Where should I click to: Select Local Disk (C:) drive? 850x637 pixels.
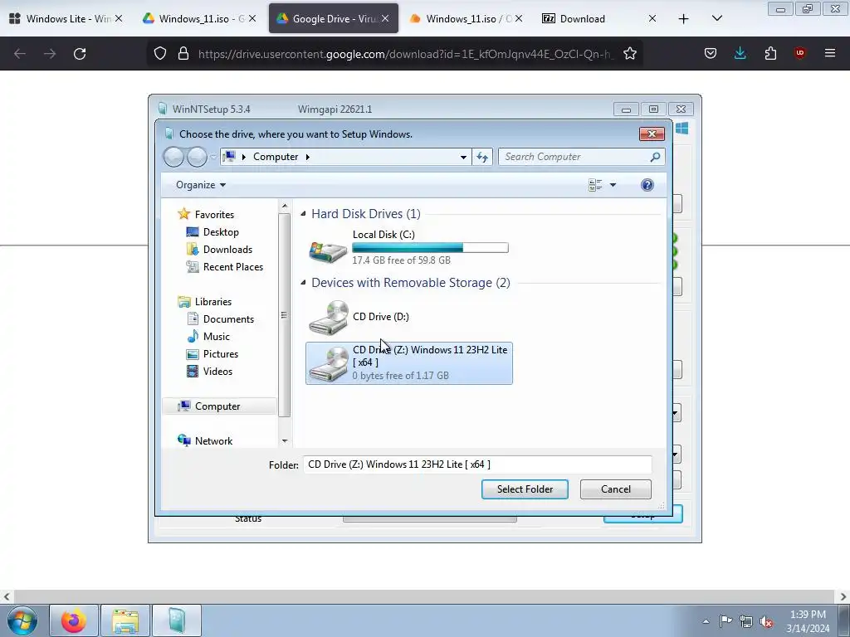[x=408, y=247]
